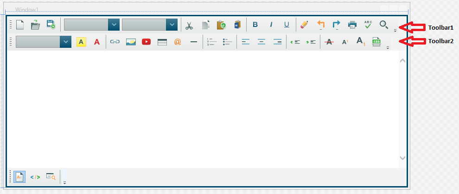Align text center
Viewport: 459px width, 194px height.
coord(261,42)
